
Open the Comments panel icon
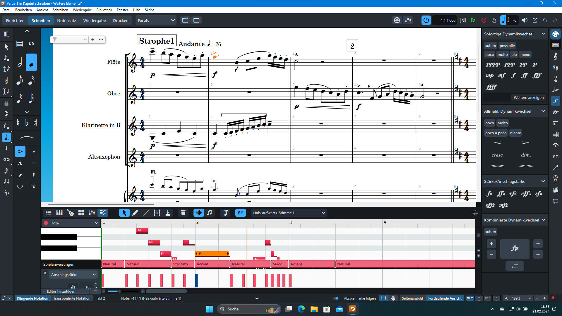(555, 201)
